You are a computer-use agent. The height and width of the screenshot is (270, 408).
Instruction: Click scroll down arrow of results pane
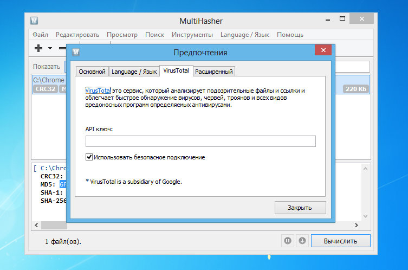coord(365,216)
